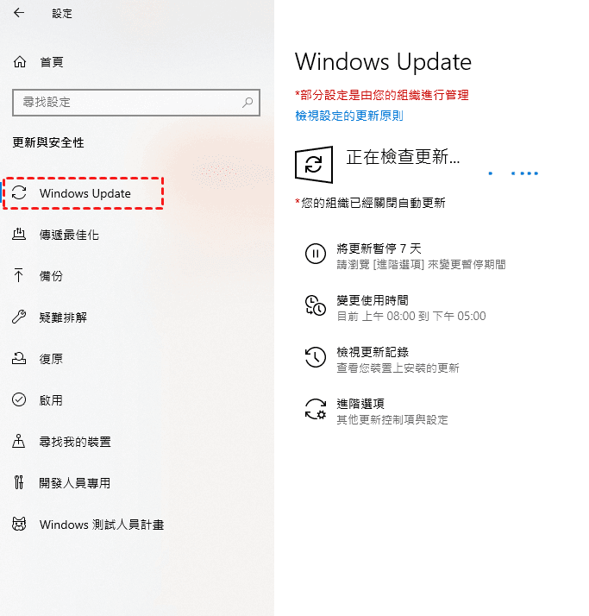Click the 尋找設定 search field
This screenshot has height=616, width=589.
(136, 103)
